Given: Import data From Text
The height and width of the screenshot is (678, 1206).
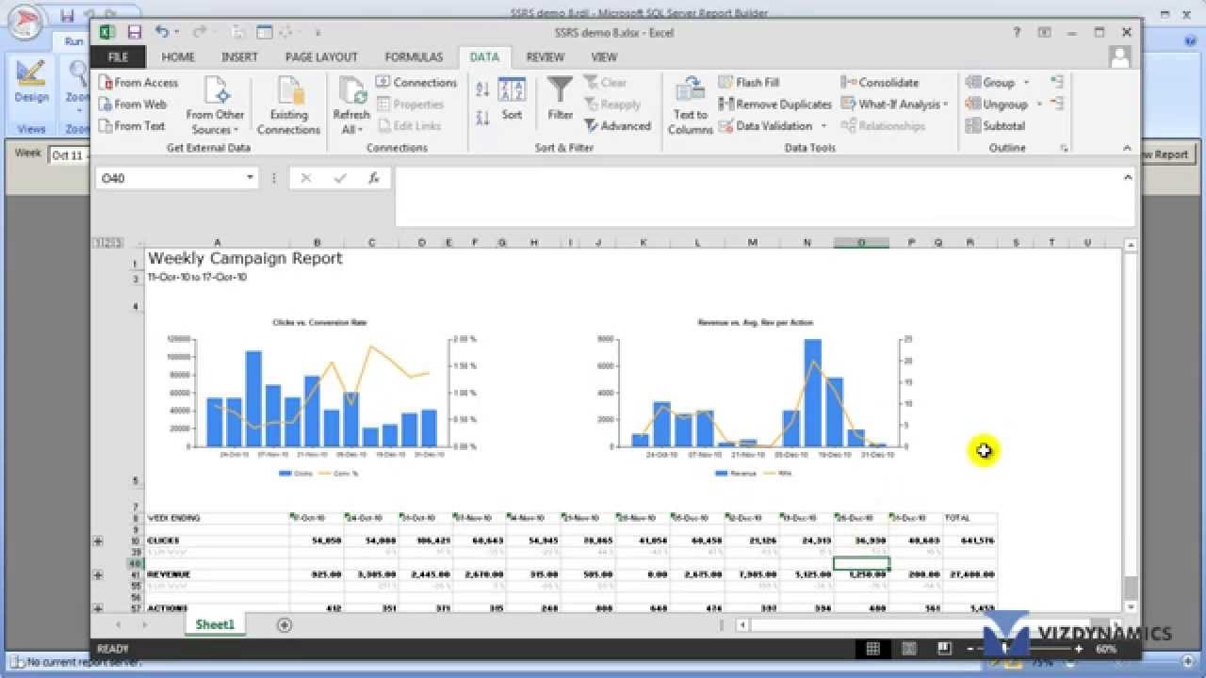Looking at the screenshot, I should [131, 126].
